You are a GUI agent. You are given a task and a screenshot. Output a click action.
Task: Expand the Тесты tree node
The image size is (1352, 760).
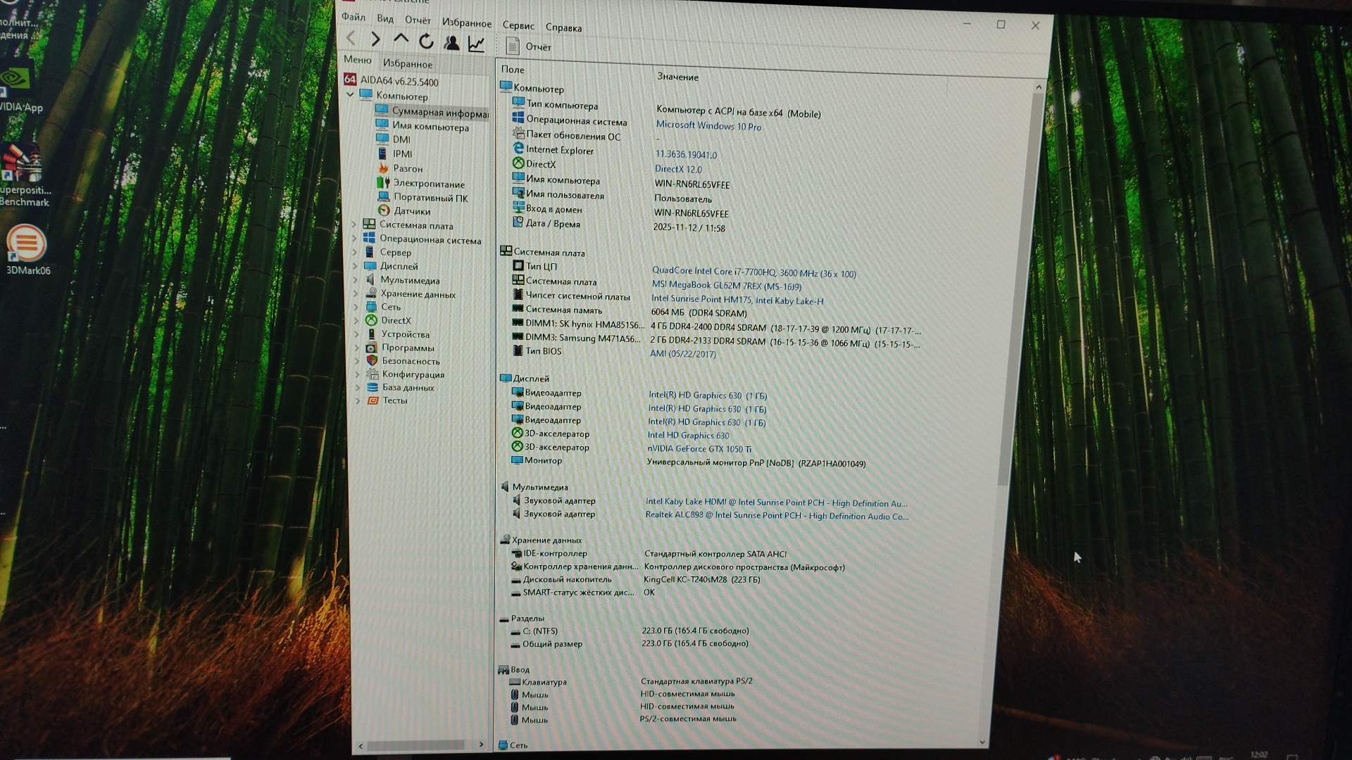[x=358, y=400]
